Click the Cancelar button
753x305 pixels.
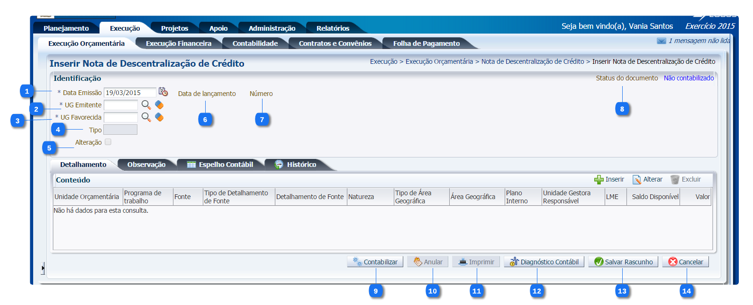685,262
